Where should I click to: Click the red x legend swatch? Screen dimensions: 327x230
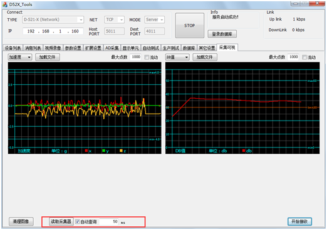(86, 151)
